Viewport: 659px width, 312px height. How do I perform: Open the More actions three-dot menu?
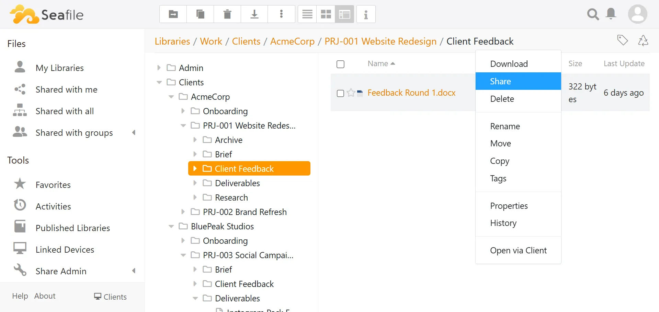pos(281,14)
